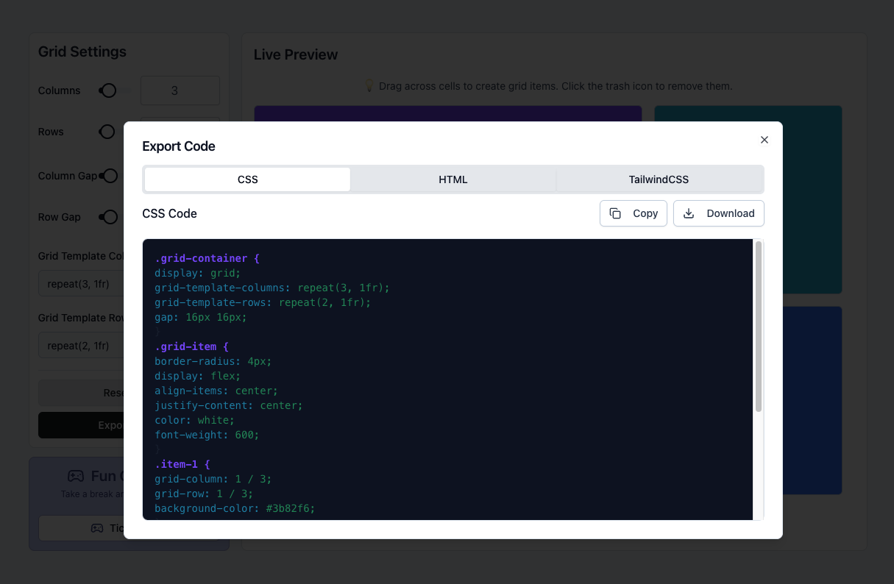Click the copy icon on the Copy button

pos(616,213)
